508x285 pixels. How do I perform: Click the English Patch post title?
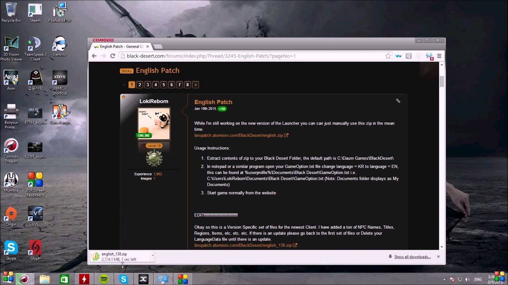click(213, 102)
